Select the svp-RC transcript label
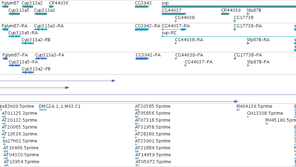This screenshot has width=296, height=167. [x=169, y=33]
